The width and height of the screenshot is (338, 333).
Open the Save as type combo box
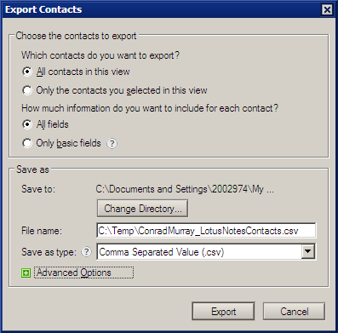point(206,252)
